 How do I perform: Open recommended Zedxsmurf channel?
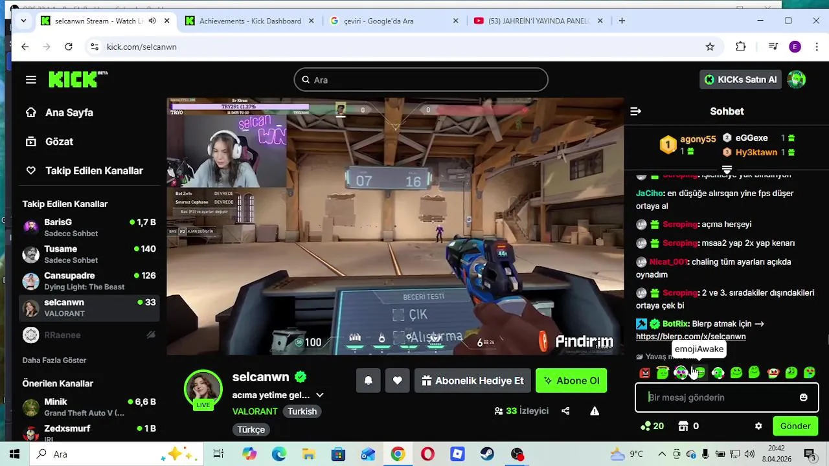(89, 432)
